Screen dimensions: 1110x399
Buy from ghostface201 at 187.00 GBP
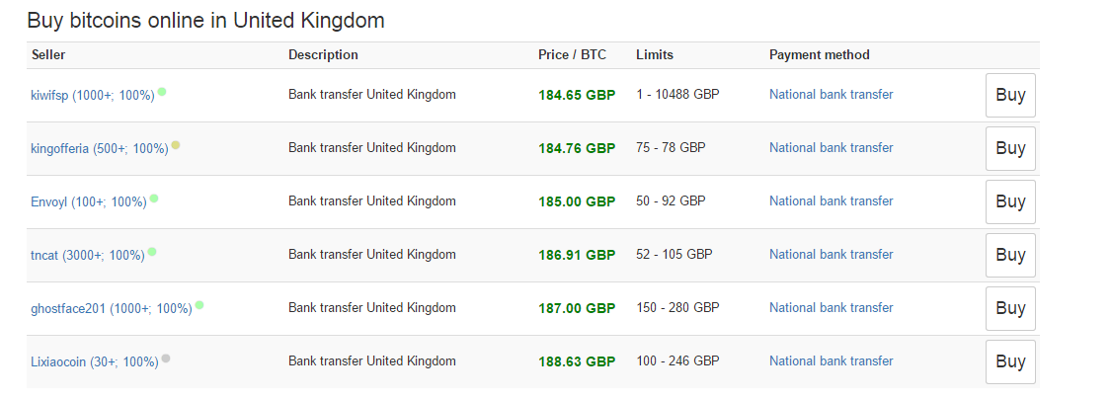[1010, 308]
